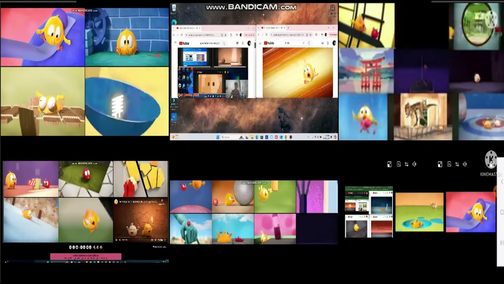
Task: Click the progress bar of candle-scene YouTube player
Action: [141, 237]
